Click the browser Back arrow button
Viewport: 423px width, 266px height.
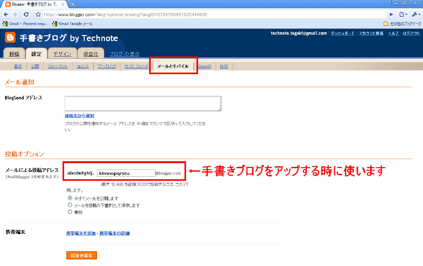[6, 14]
